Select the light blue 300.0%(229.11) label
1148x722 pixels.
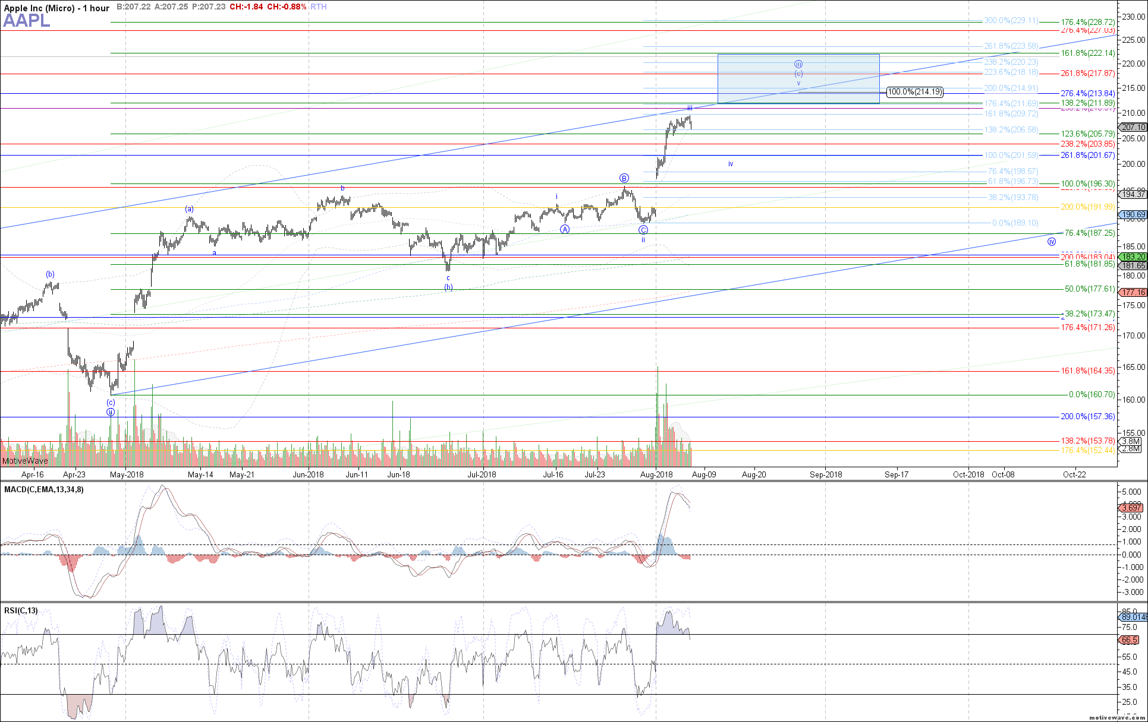click(1011, 21)
